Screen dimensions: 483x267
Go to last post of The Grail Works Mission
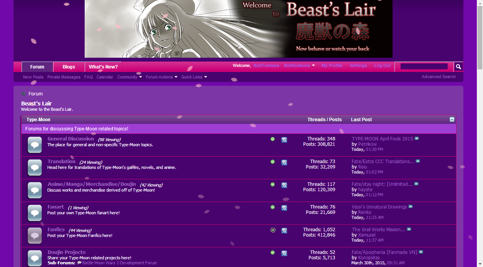click(x=409, y=229)
